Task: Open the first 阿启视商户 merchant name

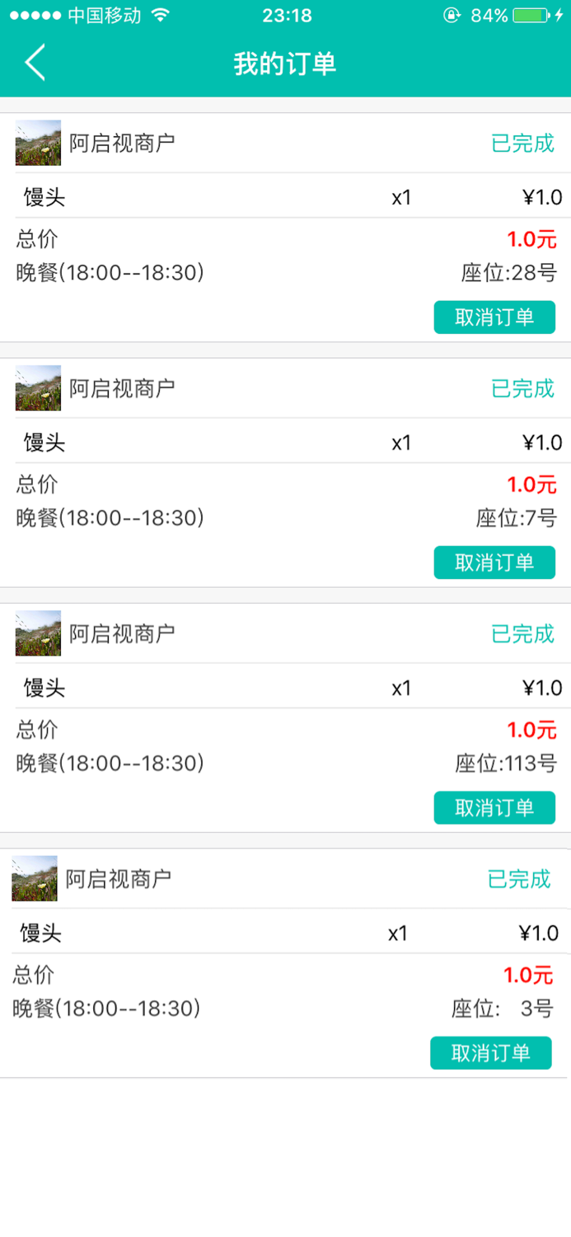Action: (x=124, y=142)
